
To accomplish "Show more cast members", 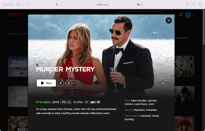I will pyautogui.click(x=151, y=104).
